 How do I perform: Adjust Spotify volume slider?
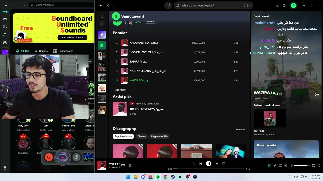302,166
